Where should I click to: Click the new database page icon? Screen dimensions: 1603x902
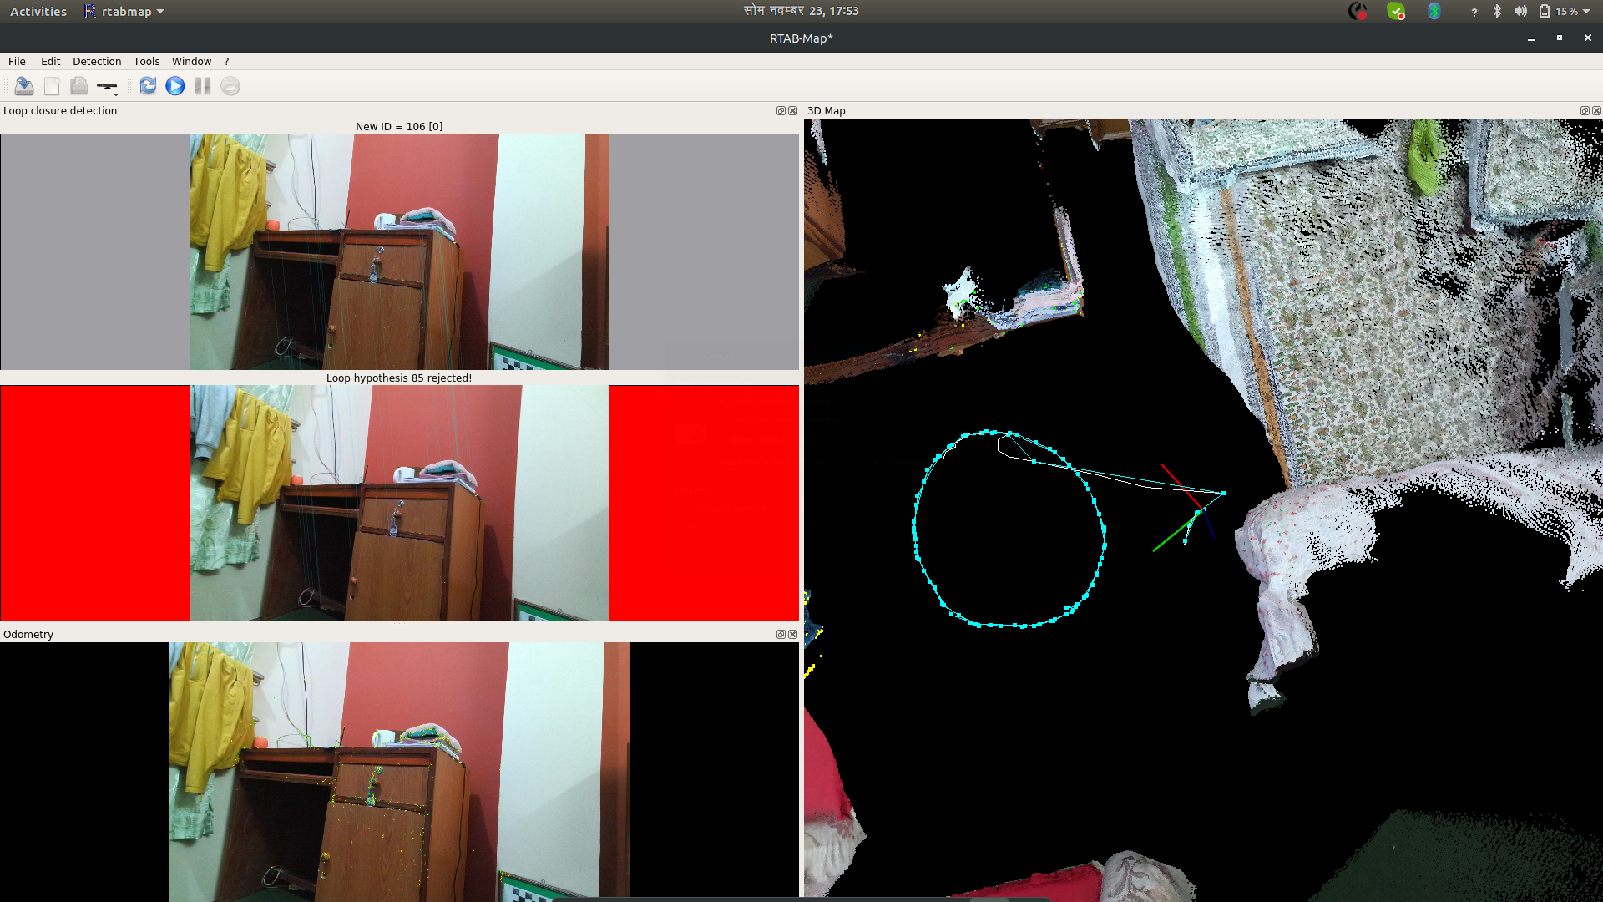pos(52,86)
